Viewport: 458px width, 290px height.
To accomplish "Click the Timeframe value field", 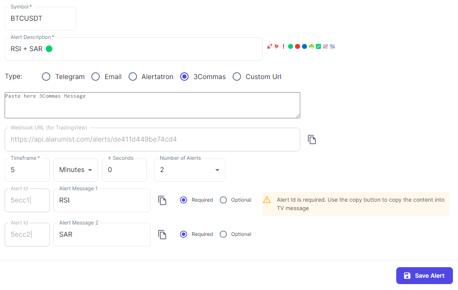I will pos(27,170).
